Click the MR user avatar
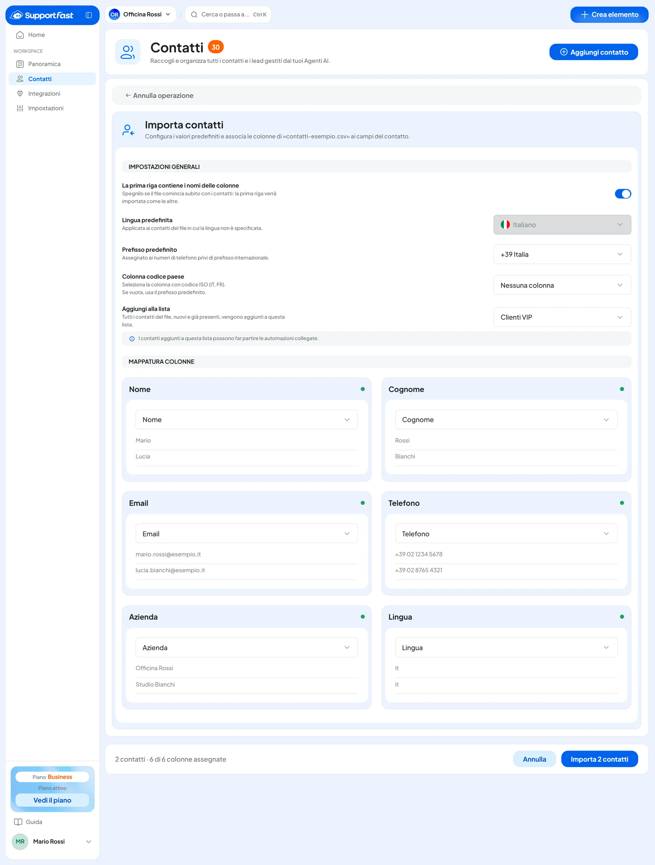Image resolution: width=655 pixels, height=865 pixels. click(x=20, y=841)
